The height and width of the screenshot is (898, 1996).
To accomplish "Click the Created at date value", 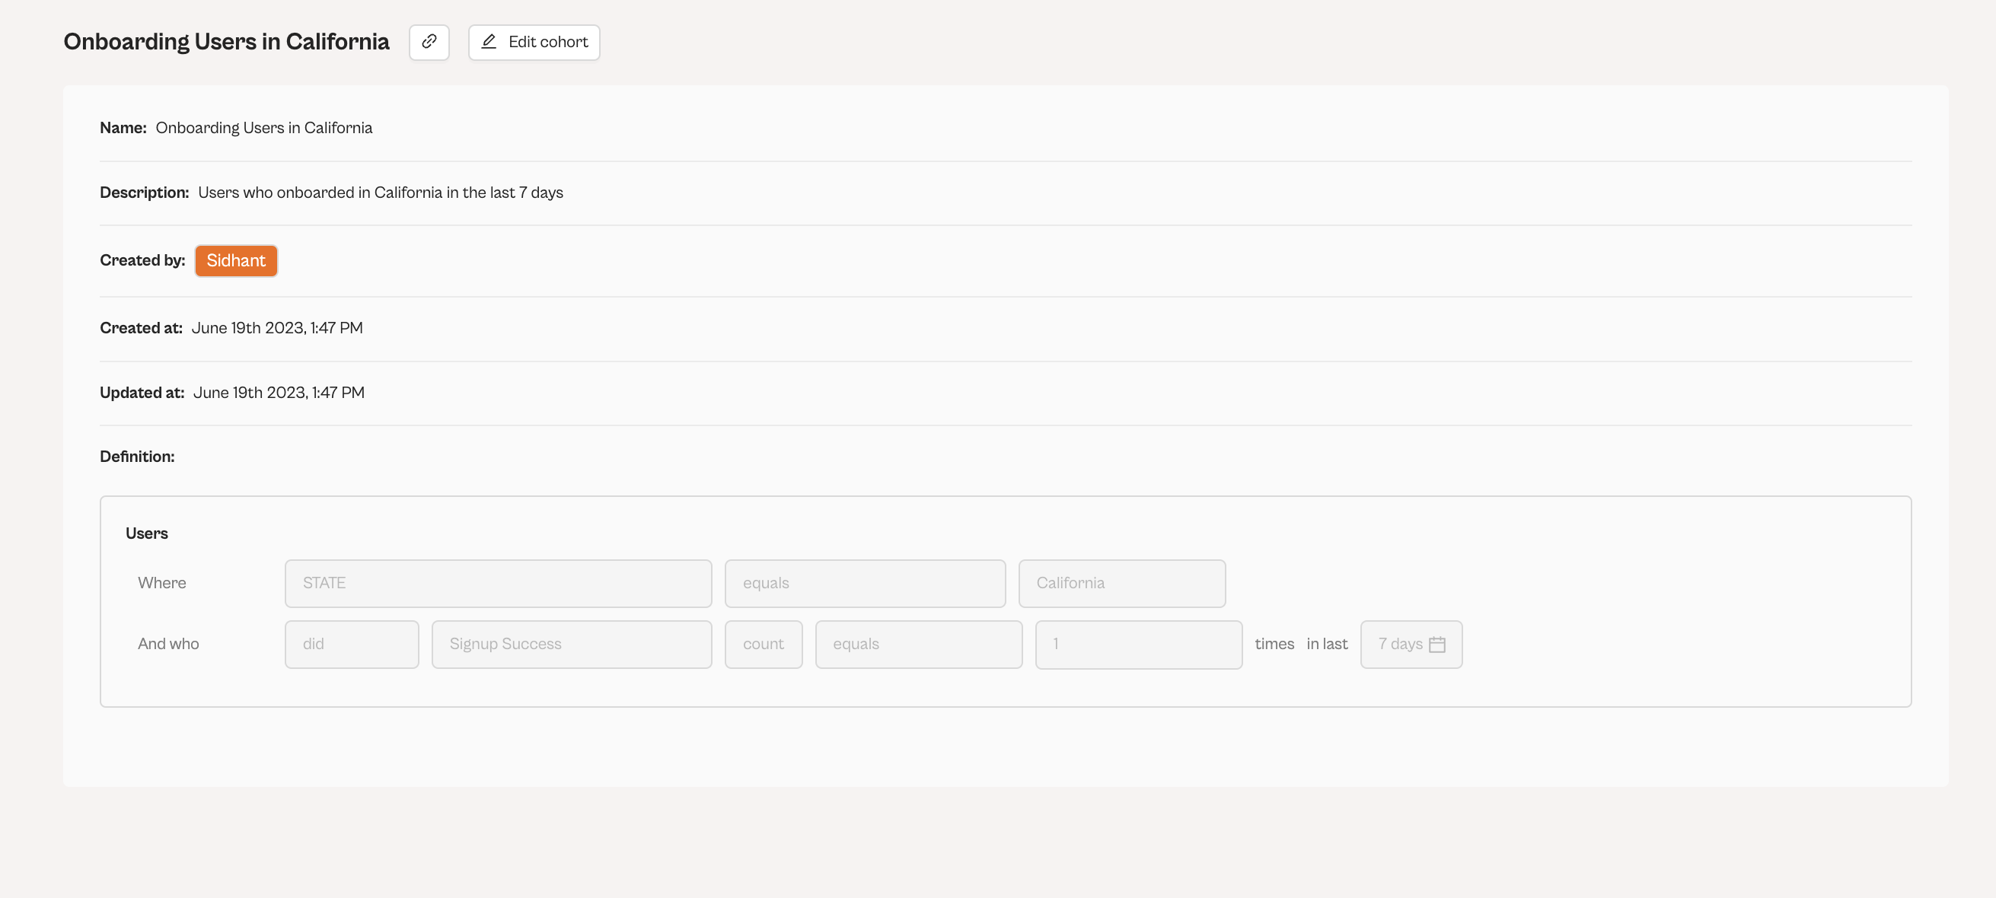I will pyautogui.click(x=276, y=329).
